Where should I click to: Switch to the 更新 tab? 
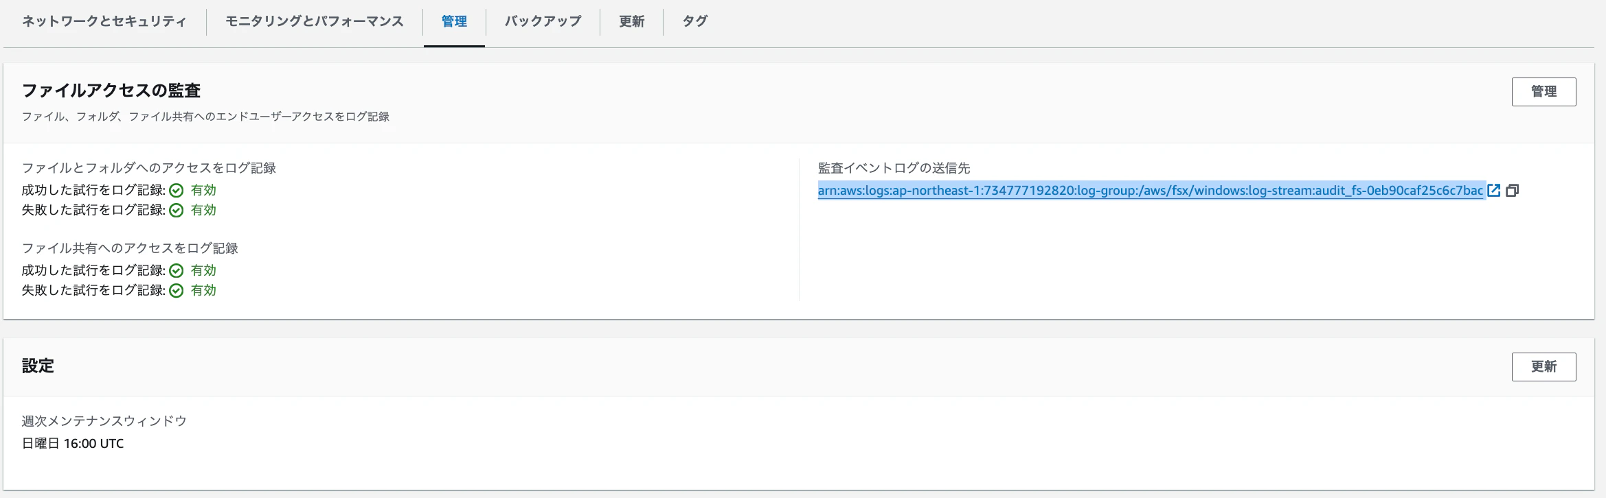coord(631,21)
